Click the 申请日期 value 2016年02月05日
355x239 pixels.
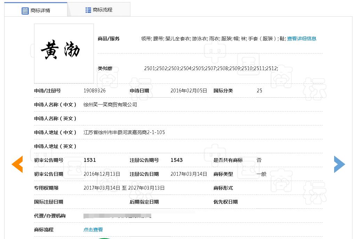(x=189, y=91)
